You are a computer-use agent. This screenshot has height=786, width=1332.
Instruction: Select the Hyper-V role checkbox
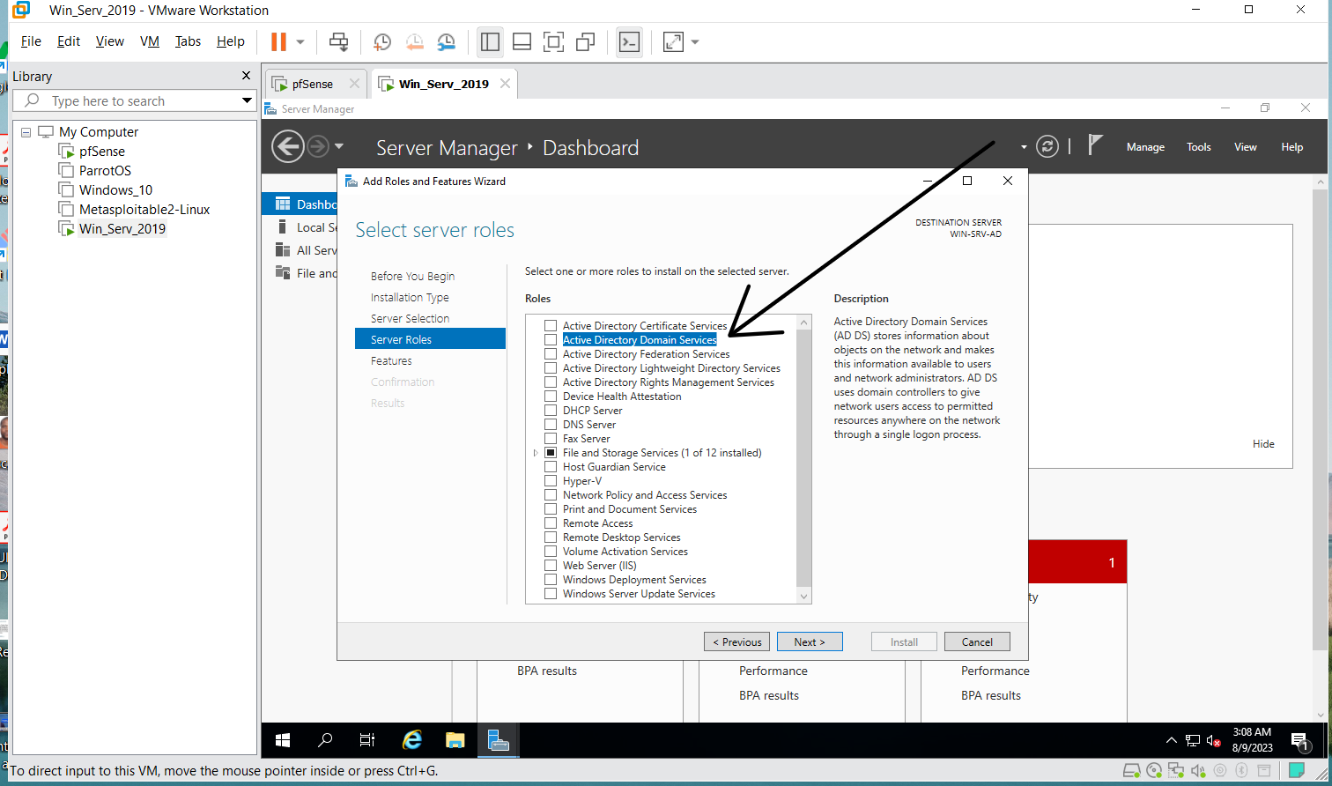tap(551, 481)
